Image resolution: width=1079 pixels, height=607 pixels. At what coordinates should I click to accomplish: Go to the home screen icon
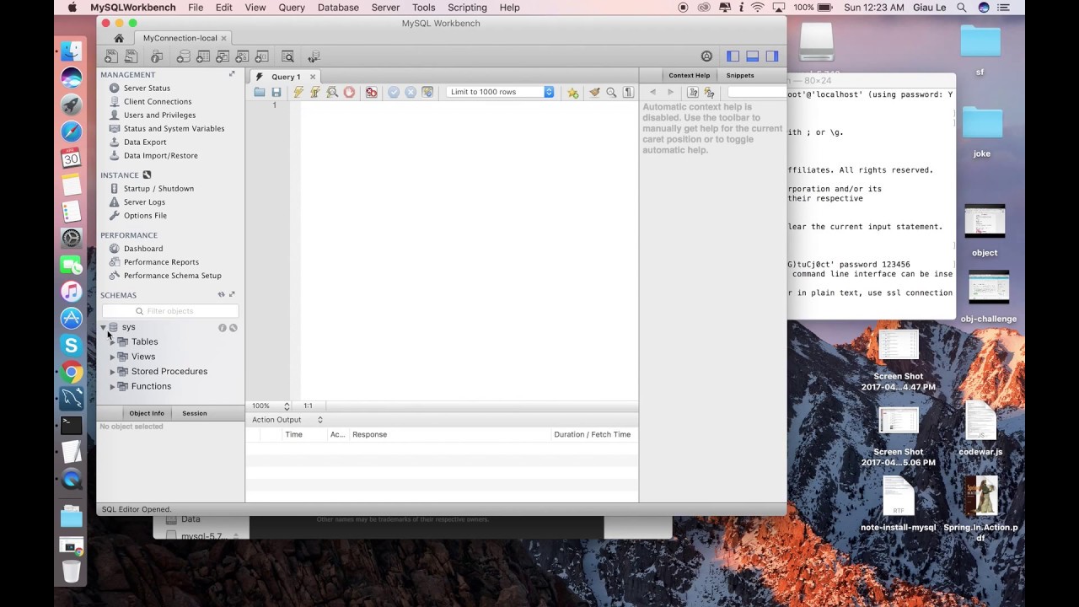[119, 38]
